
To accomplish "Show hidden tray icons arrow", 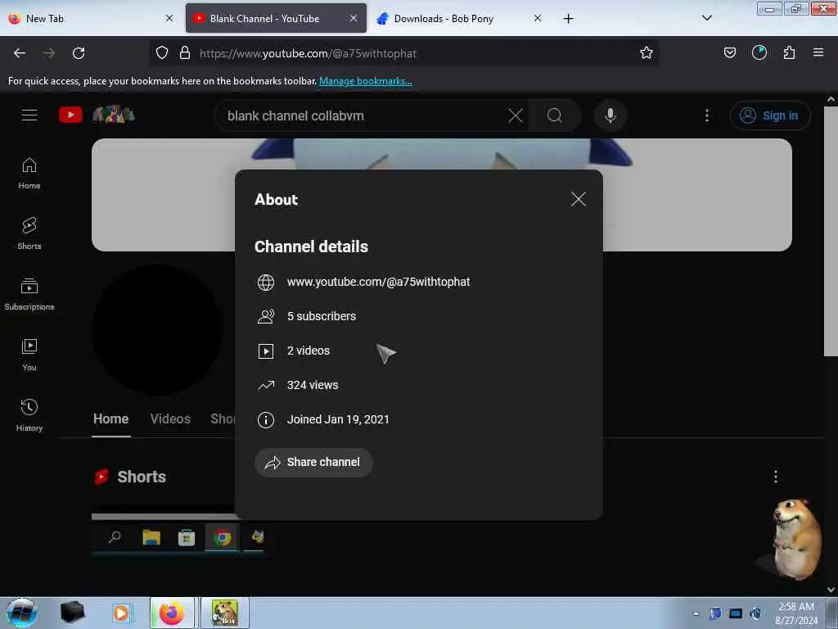I will click(696, 613).
